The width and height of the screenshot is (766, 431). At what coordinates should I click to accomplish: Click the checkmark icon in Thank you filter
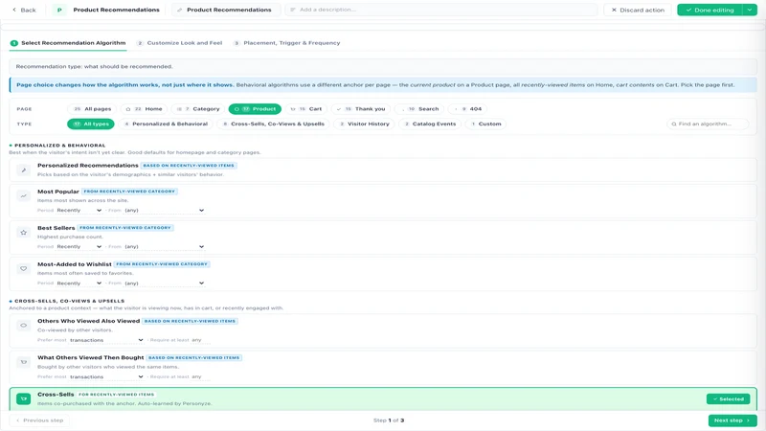pos(339,109)
